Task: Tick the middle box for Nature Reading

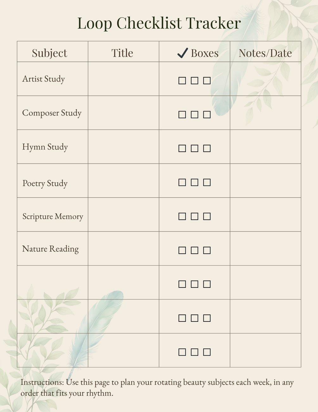Action: tap(194, 250)
